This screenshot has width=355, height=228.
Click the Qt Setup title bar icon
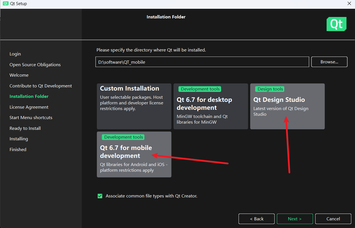(x=5, y=4)
